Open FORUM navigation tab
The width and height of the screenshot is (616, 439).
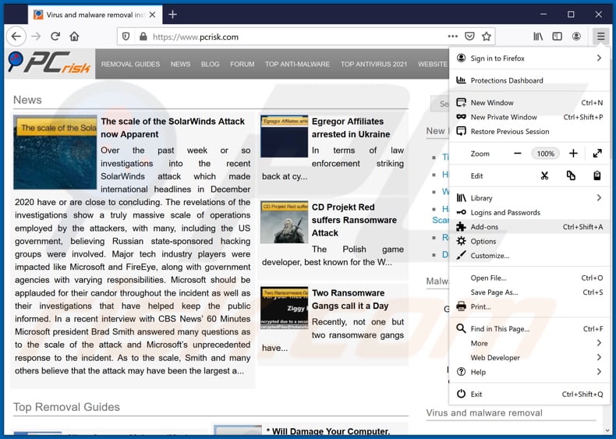(242, 64)
